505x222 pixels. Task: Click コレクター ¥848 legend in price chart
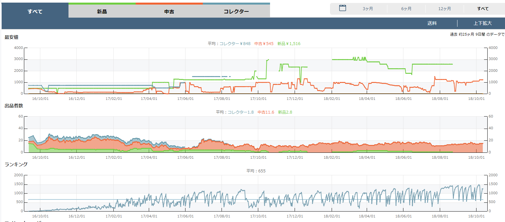point(235,43)
